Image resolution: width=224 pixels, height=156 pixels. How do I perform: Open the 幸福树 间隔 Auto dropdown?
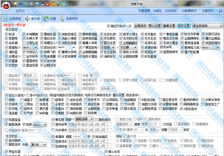[80, 137]
